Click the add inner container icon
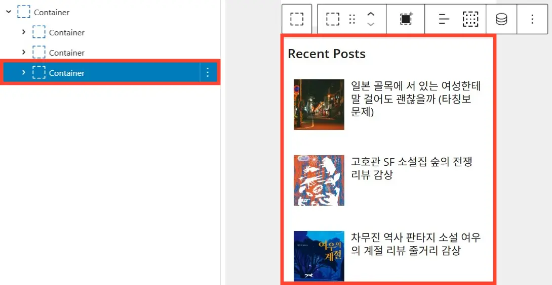The image size is (552, 285). coord(406,19)
